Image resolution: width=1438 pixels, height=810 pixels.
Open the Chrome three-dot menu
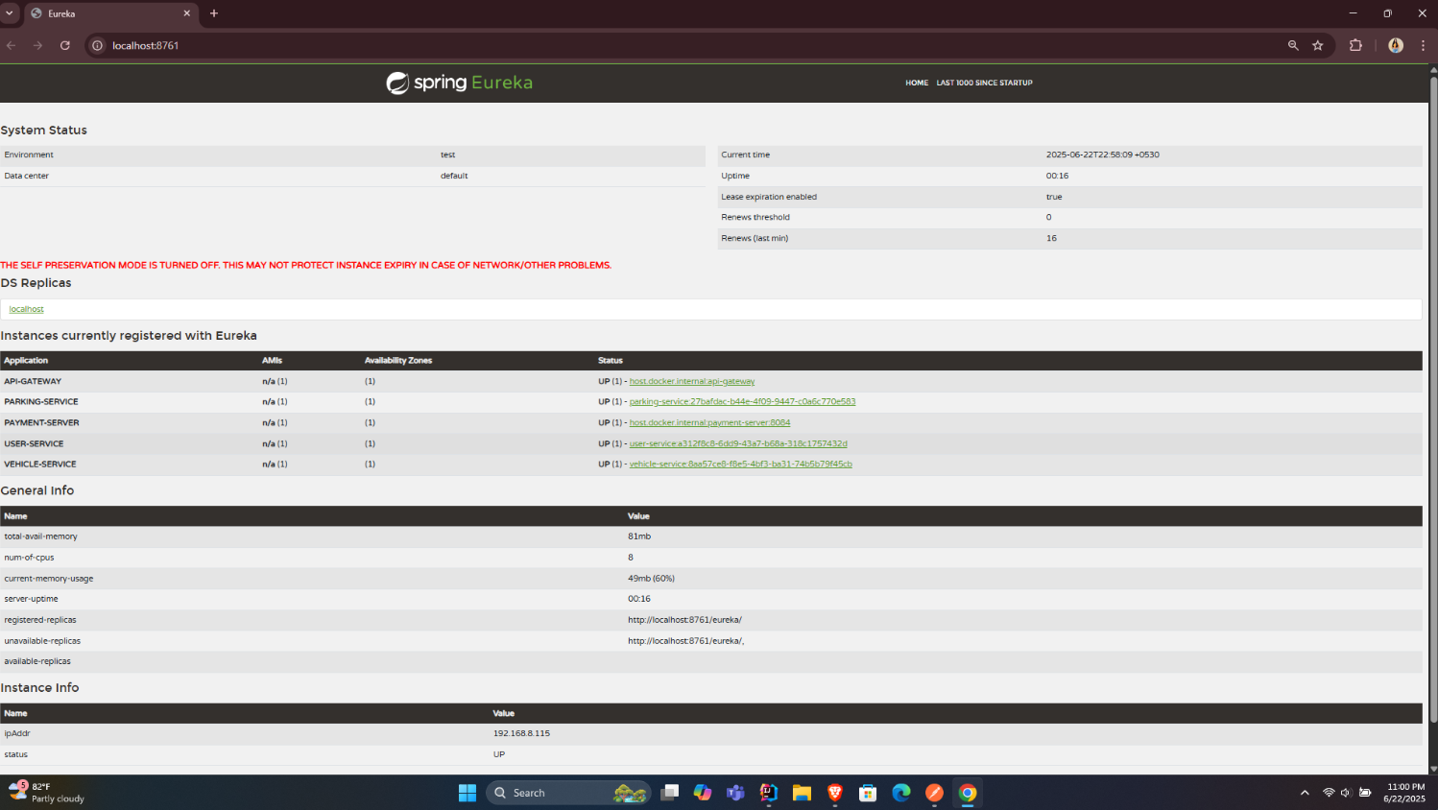click(1423, 45)
